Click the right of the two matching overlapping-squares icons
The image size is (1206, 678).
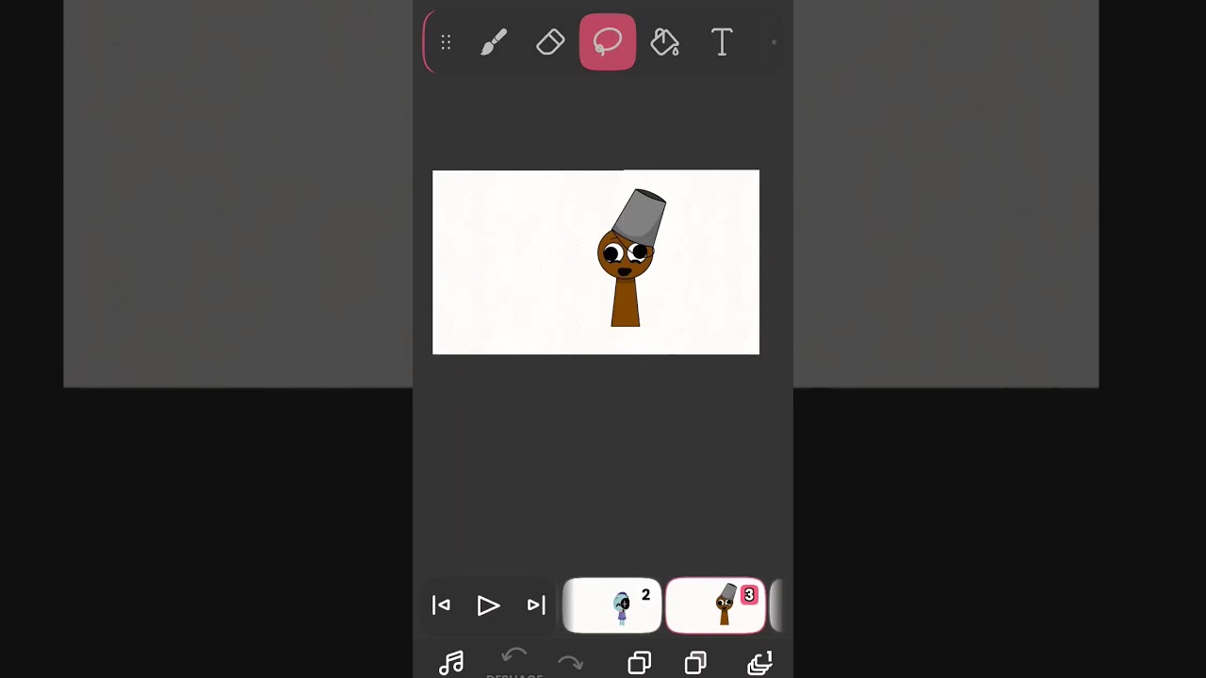point(695,663)
